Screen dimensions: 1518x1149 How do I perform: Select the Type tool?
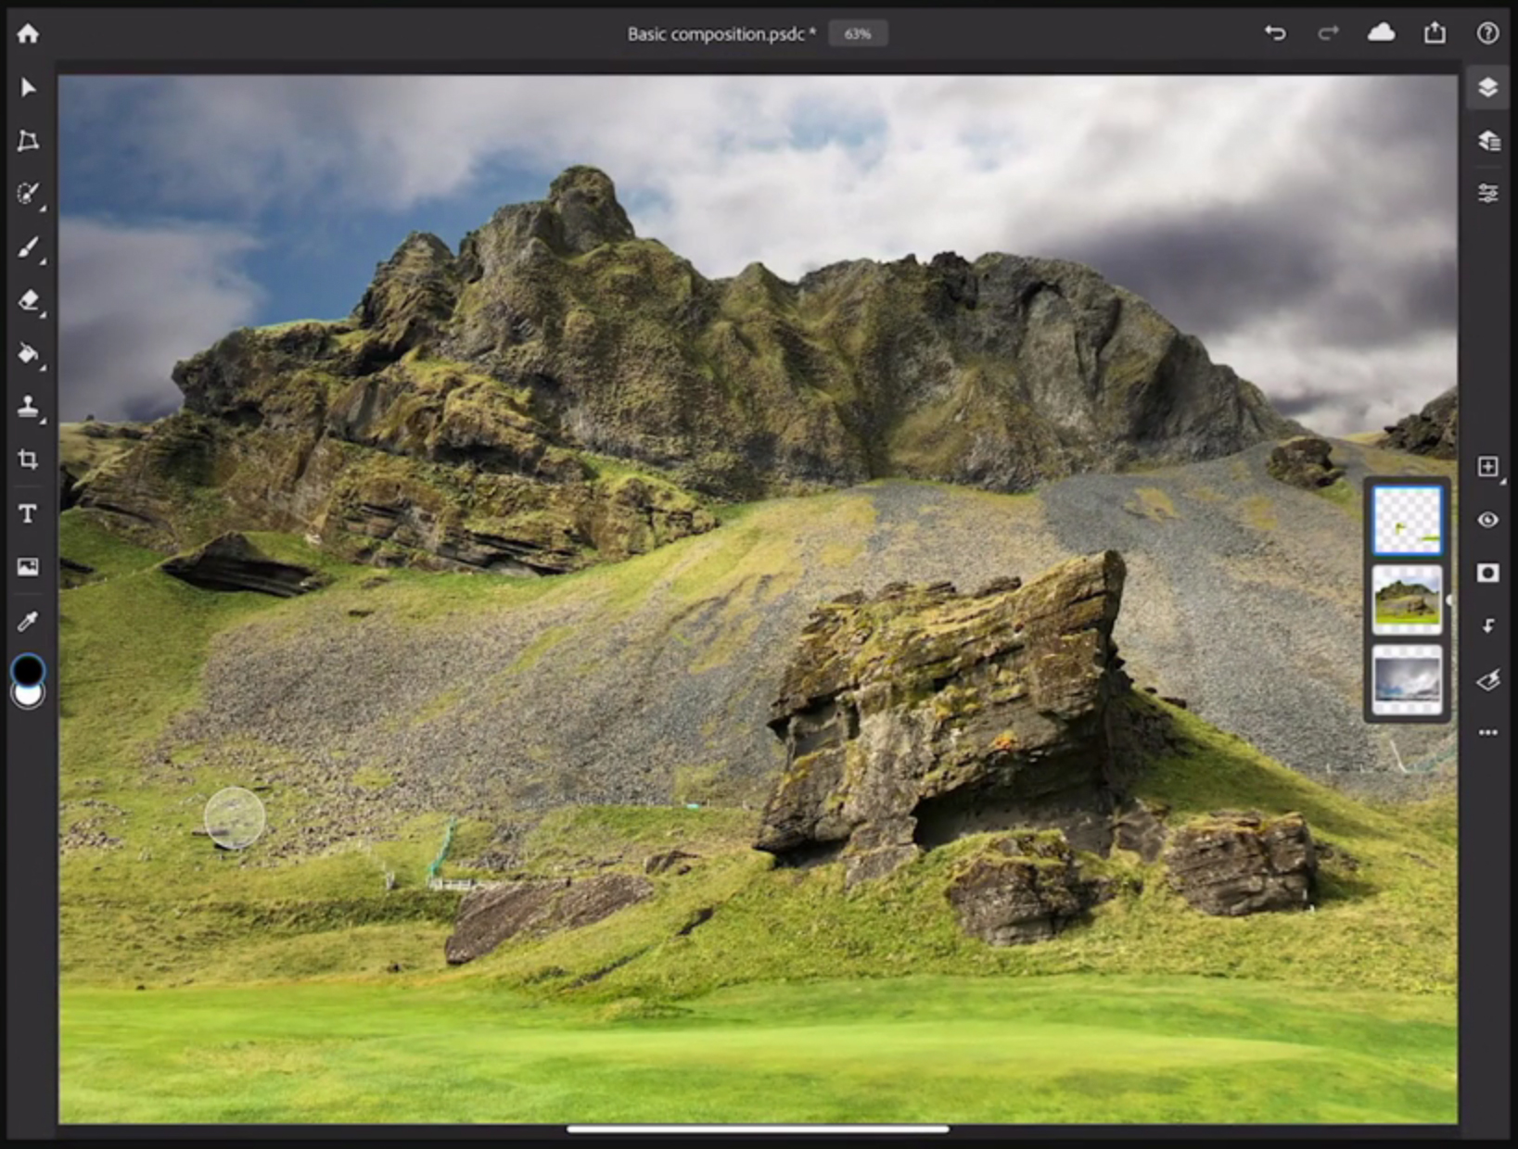click(28, 513)
